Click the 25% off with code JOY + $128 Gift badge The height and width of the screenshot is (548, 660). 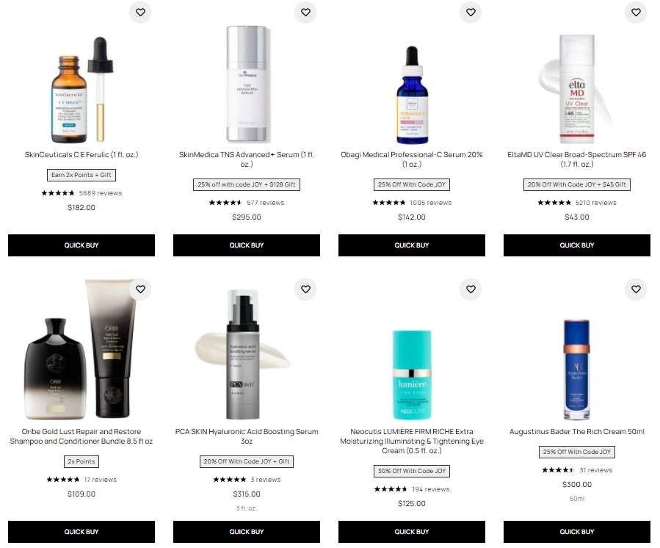tap(247, 184)
